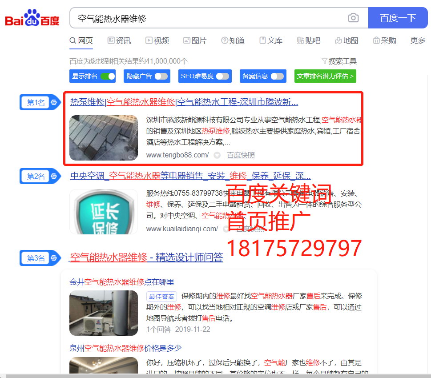The width and height of the screenshot is (431, 378).
Task: Expand the 更多 menu
Action: click(x=418, y=40)
